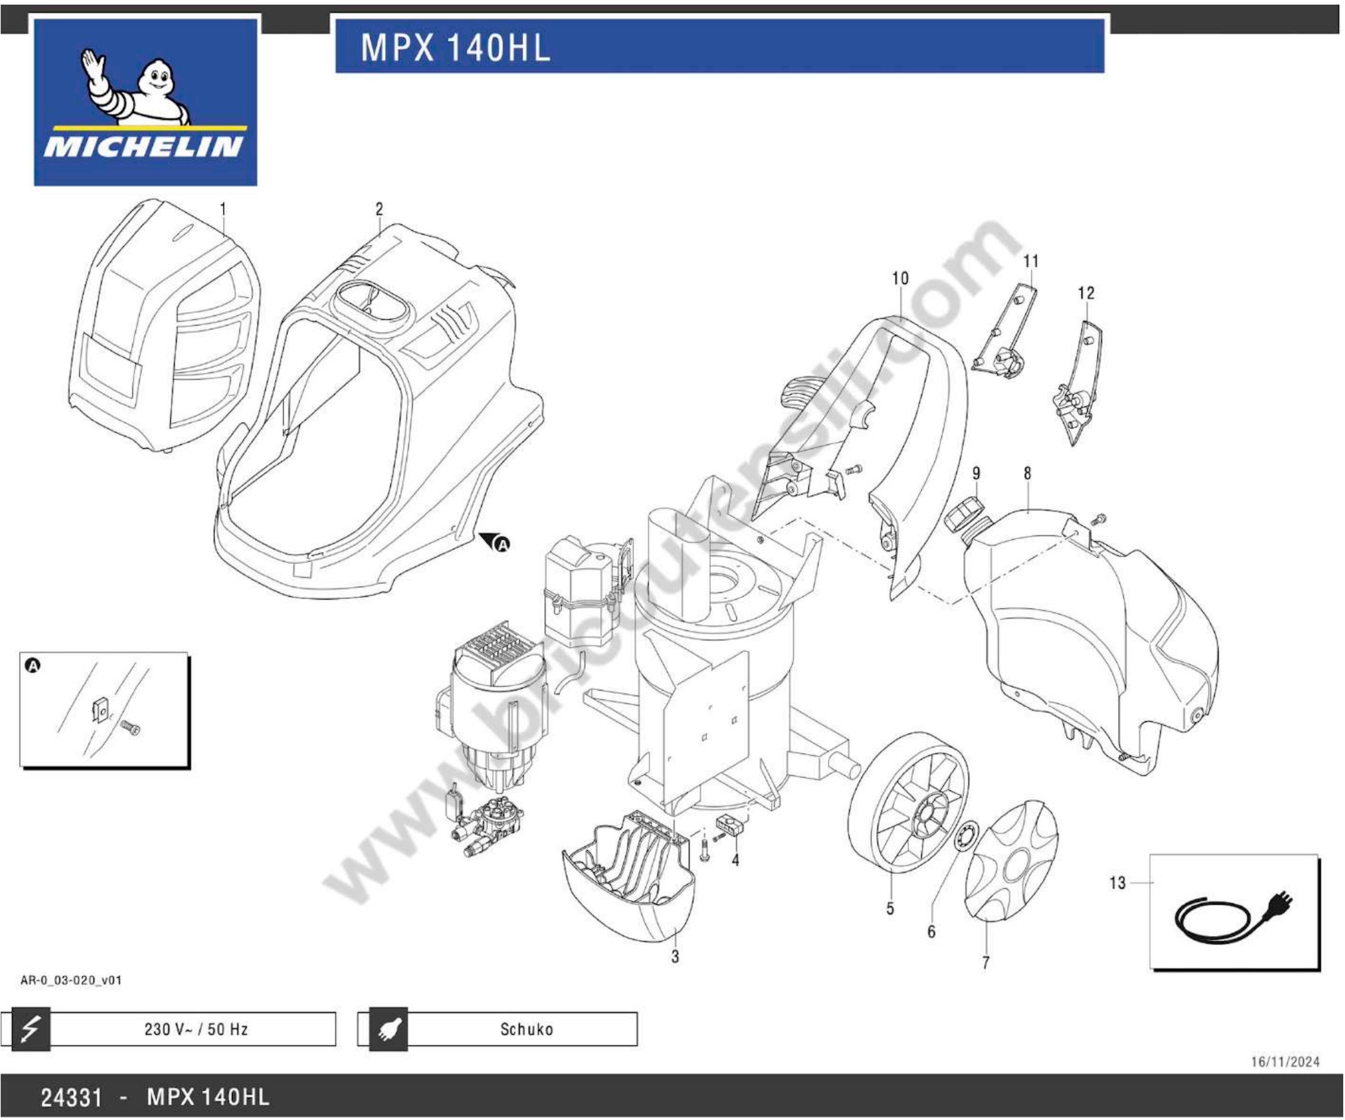Image resolution: width=1345 pixels, height=1120 pixels.
Task: Click callout number 8 above the tank
Action: tap(1028, 473)
